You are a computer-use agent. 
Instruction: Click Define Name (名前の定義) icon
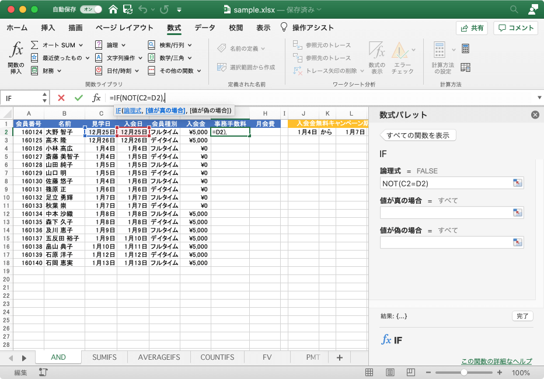(x=222, y=48)
